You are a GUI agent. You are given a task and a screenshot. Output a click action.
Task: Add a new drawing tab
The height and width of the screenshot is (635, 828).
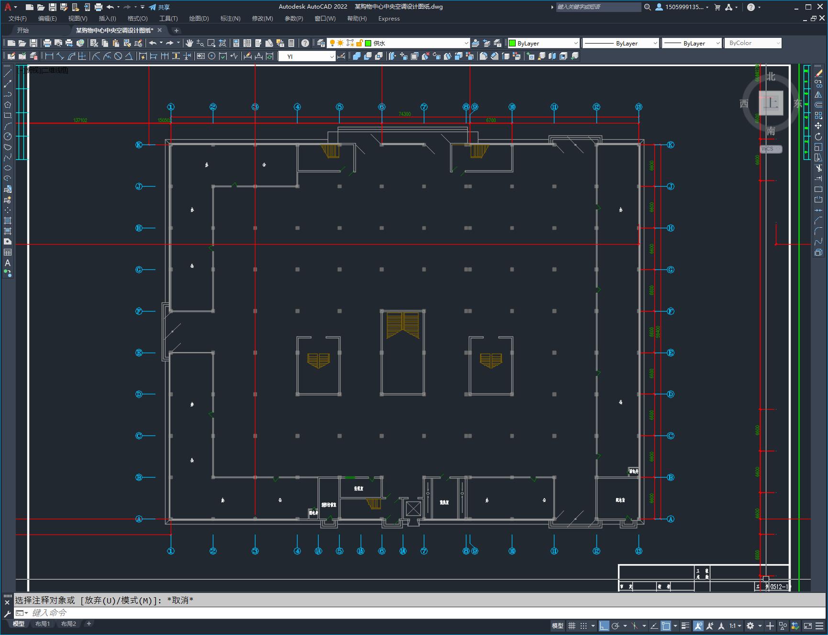tap(177, 31)
